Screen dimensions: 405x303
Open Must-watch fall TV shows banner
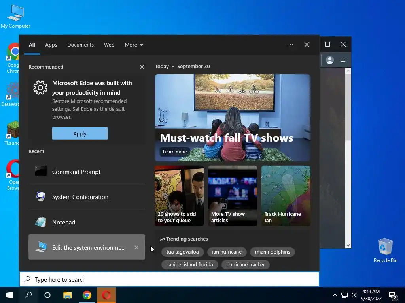233,118
